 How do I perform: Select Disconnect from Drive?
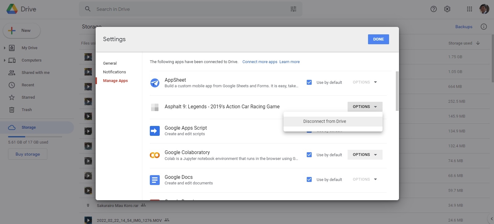coord(333,122)
